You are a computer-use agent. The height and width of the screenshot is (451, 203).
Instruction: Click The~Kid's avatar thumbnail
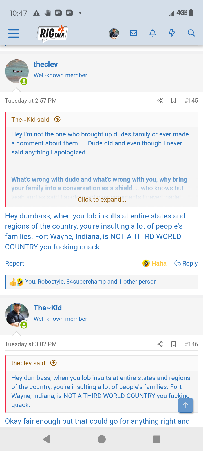pos(17,315)
